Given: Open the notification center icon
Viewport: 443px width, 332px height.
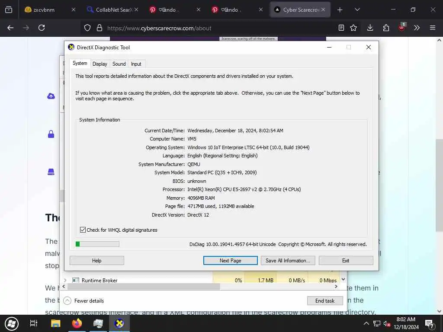Looking at the screenshot, I should pyautogui.click(x=430, y=324).
